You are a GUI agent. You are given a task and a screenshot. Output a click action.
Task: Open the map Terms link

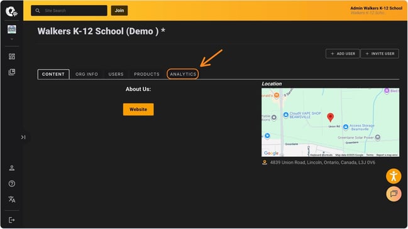click(x=370, y=155)
